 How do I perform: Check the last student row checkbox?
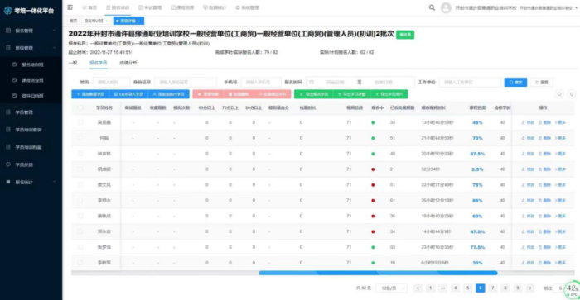[80, 263]
